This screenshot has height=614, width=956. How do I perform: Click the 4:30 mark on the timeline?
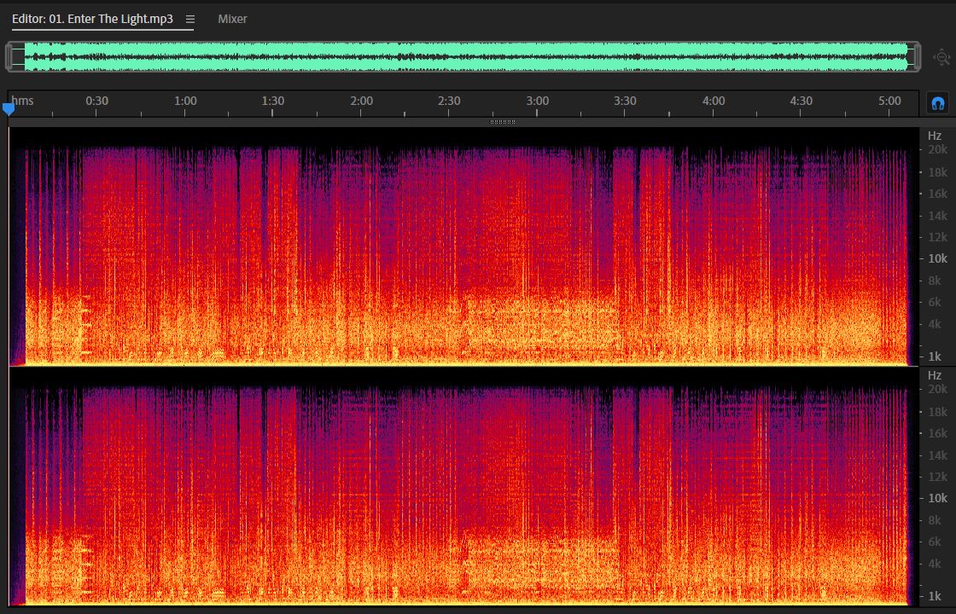click(x=802, y=101)
